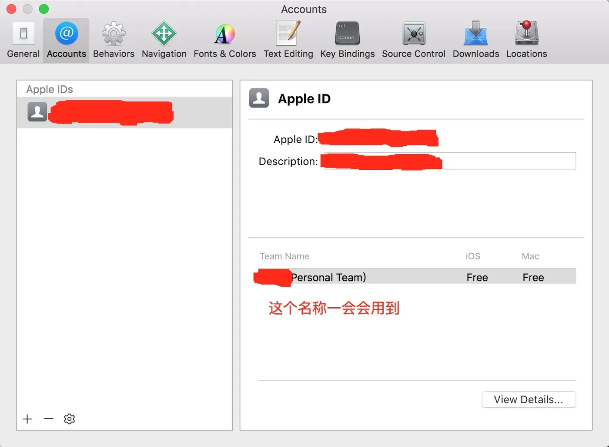Zoom the window with green button

(44, 9)
